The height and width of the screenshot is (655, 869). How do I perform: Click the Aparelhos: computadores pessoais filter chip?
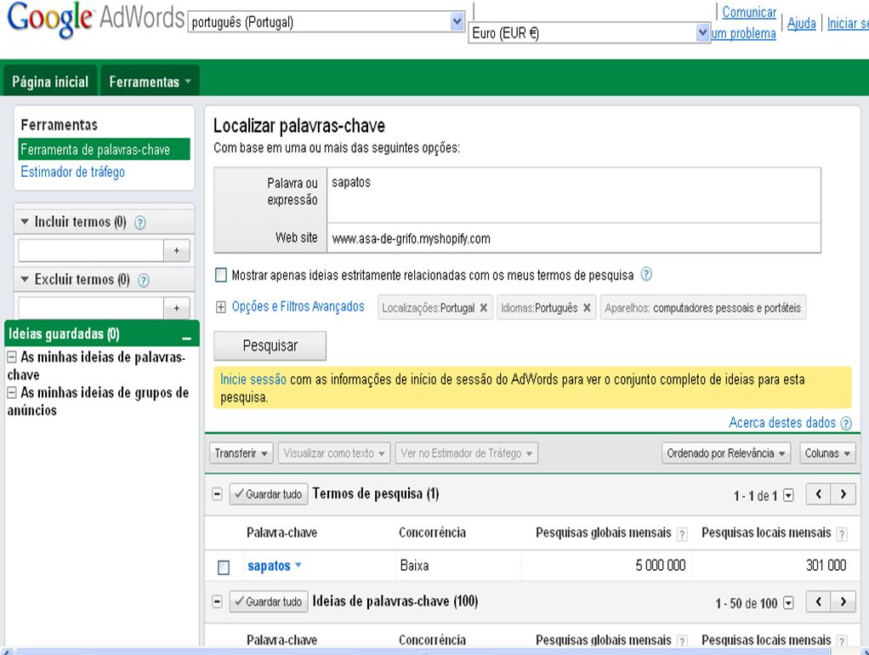click(x=702, y=308)
